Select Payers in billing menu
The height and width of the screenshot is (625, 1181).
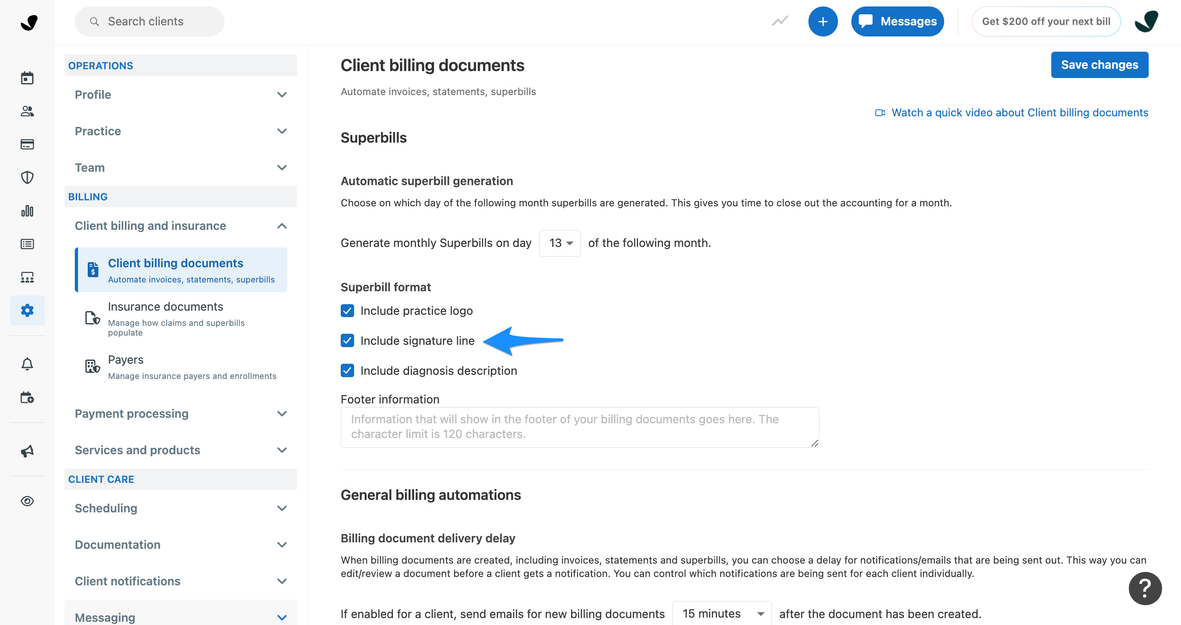coord(126,360)
